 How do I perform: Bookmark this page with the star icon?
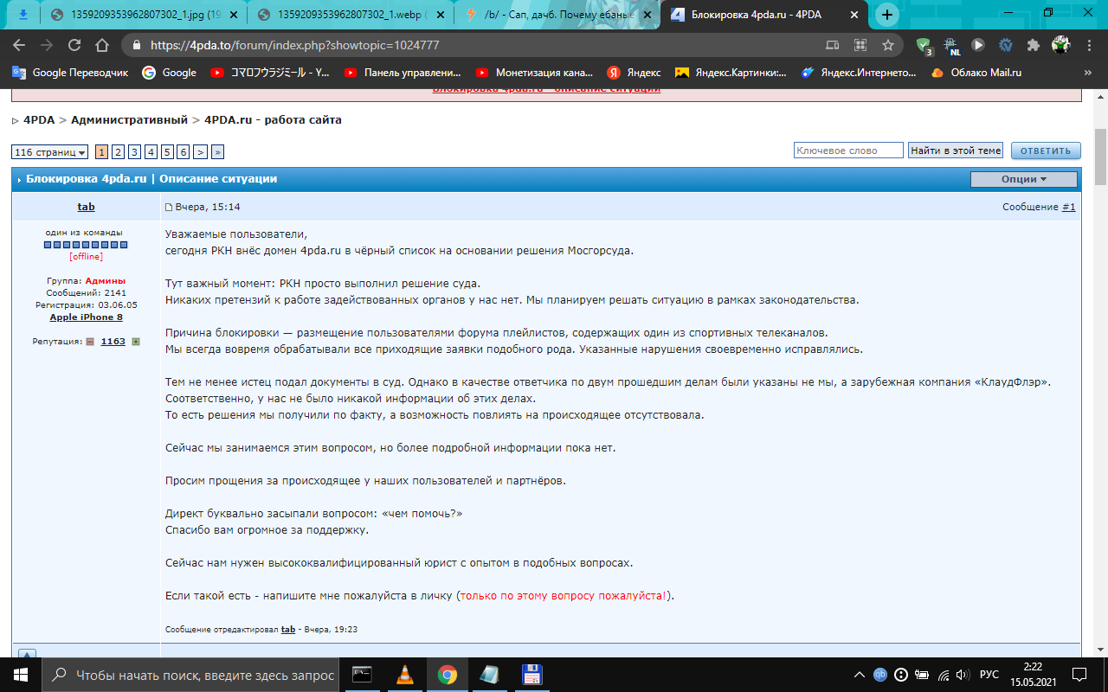pos(888,45)
